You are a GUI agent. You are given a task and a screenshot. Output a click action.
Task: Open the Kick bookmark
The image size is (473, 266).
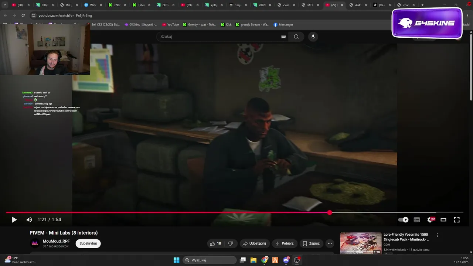pyautogui.click(x=226, y=25)
